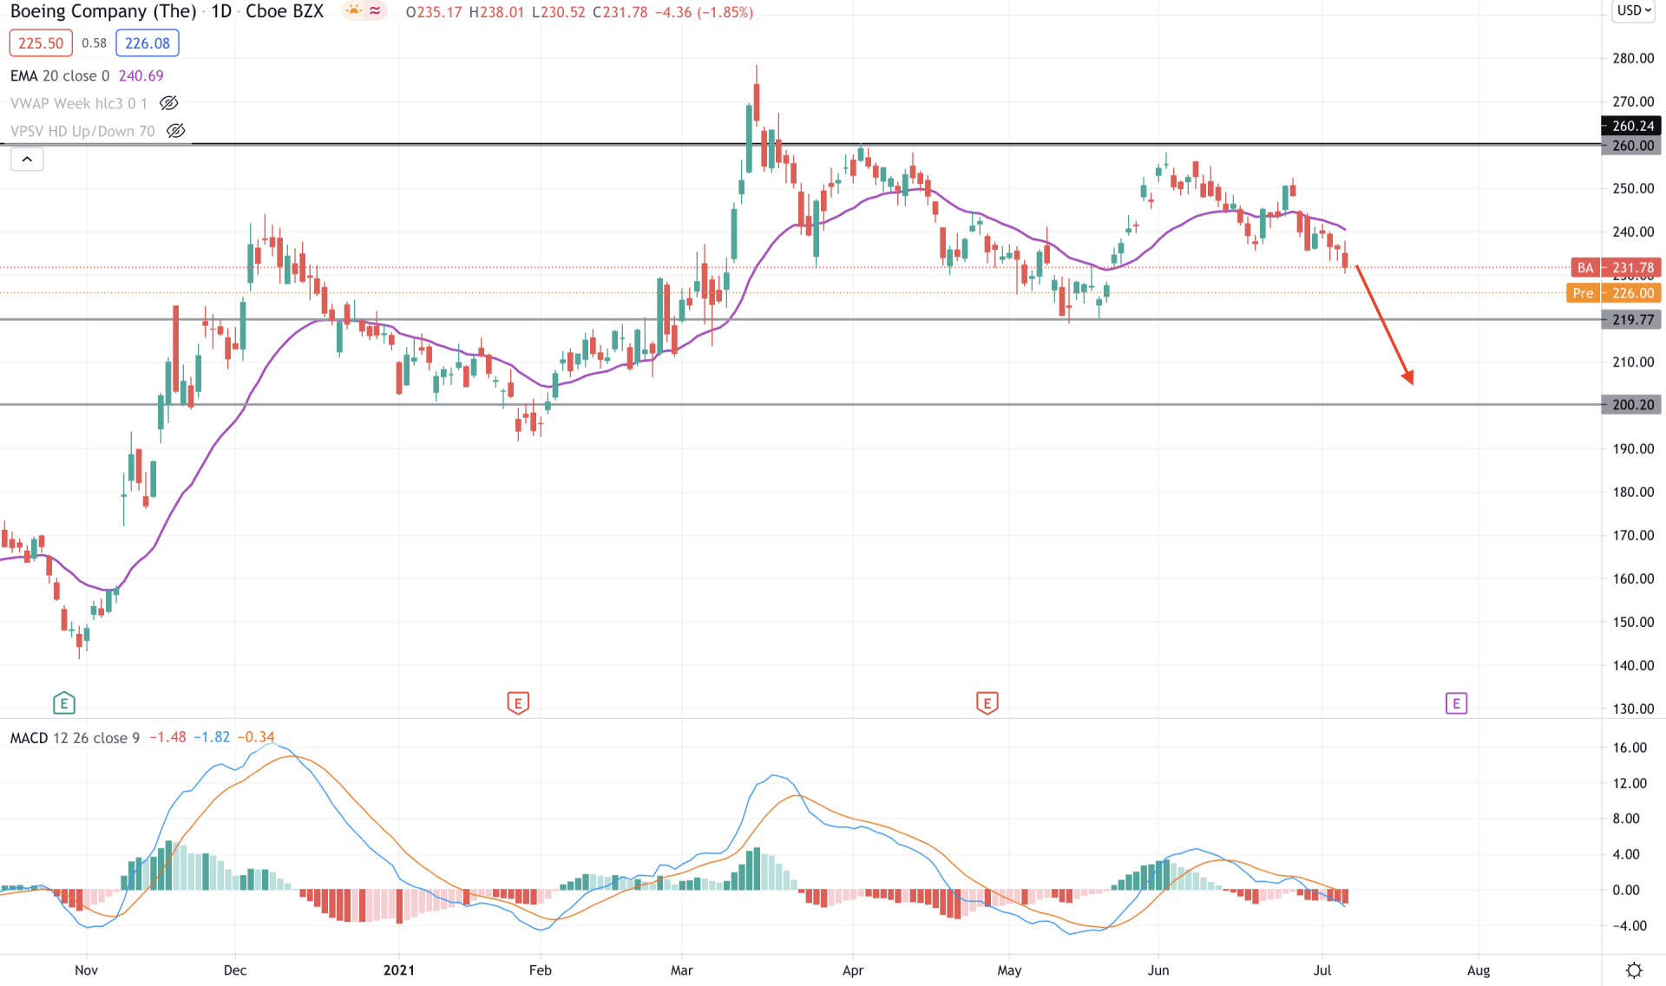Toggle visibility of VWAP Week indicator
This screenshot has height=986, width=1666.
click(169, 103)
